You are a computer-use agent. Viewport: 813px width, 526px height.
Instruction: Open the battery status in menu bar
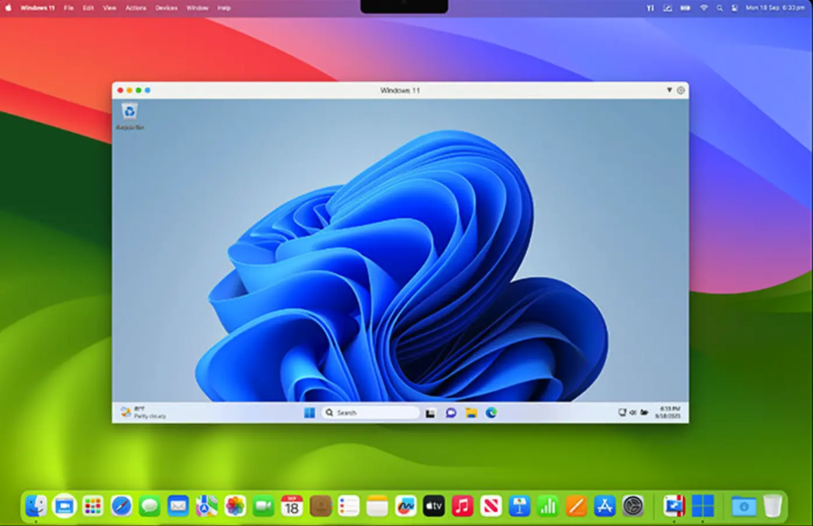point(686,8)
